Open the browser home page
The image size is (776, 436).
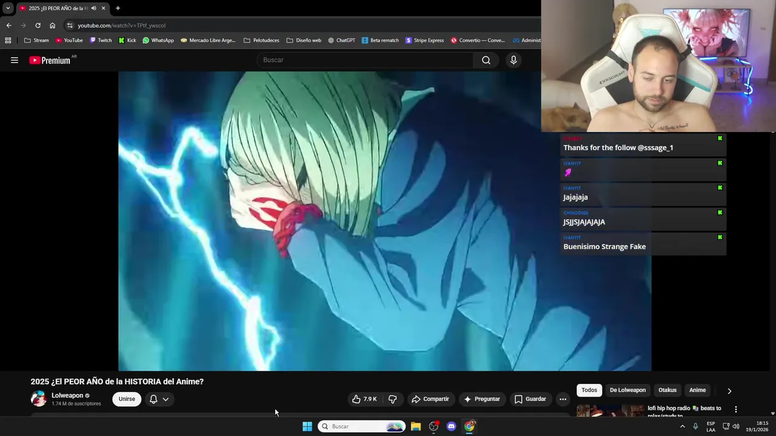coord(52,25)
